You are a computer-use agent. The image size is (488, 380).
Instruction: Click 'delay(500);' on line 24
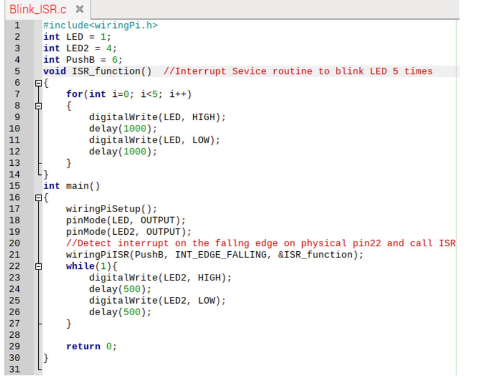pyautogui.click(x=120, y=289)
